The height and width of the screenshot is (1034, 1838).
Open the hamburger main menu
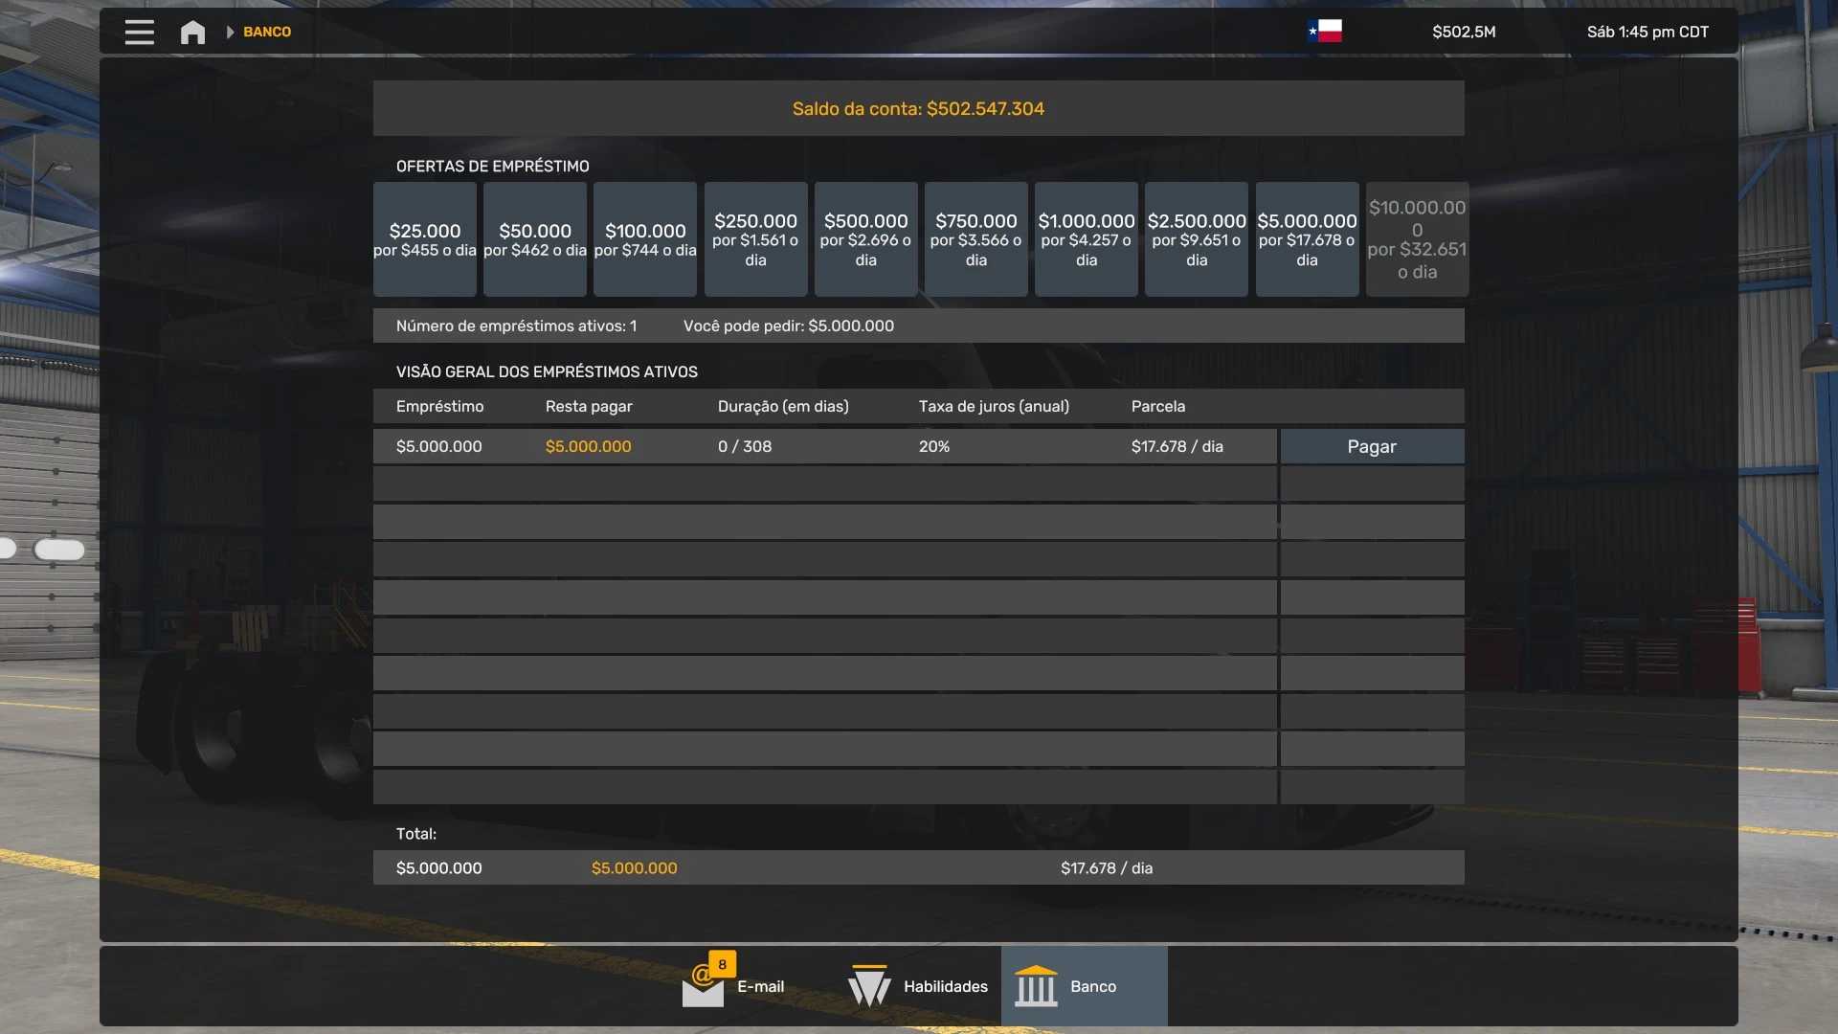click(139, 32)
